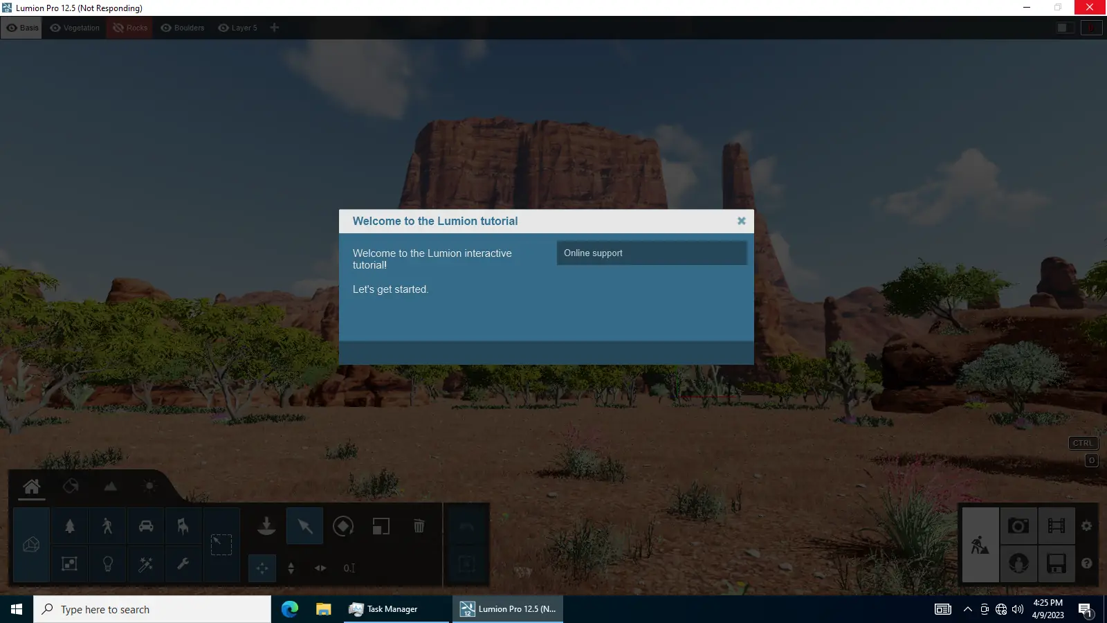The width and height of the screenshot is (1107, 623).
Task: Select the Outdoor objects category
Action: coord(70,563)
